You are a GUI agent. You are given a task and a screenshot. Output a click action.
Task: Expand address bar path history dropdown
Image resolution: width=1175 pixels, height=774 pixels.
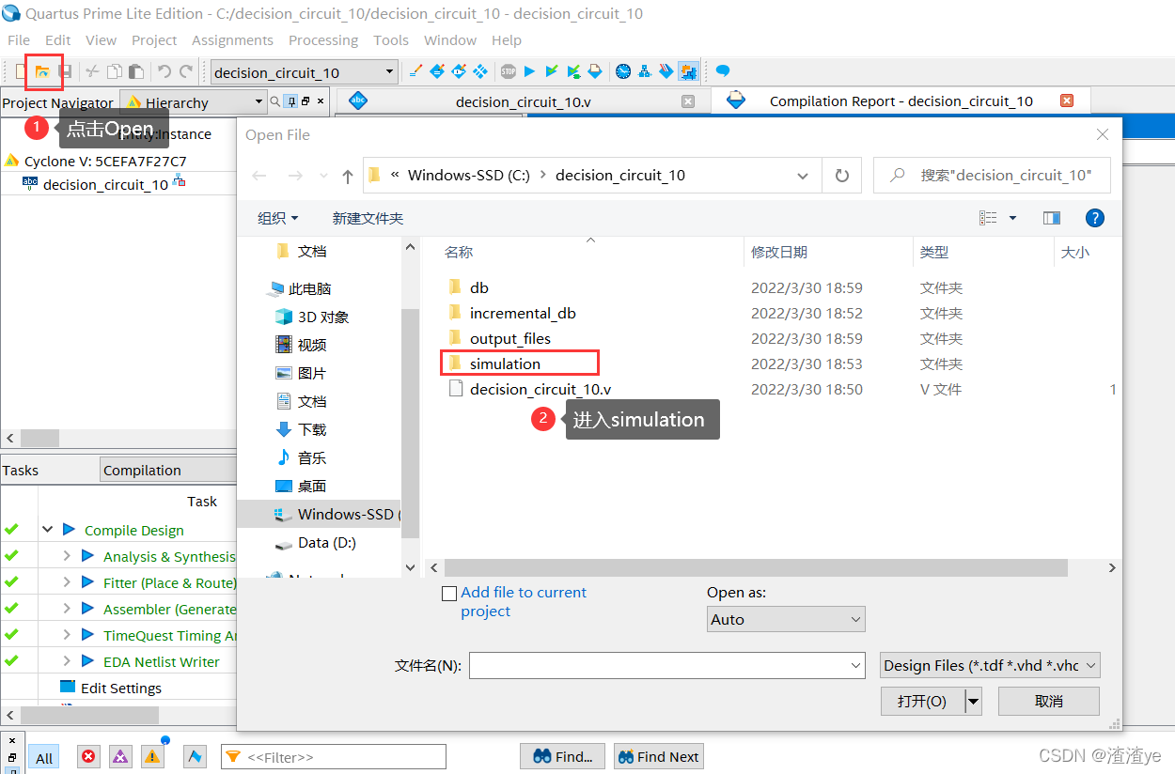tap(802, 176)
